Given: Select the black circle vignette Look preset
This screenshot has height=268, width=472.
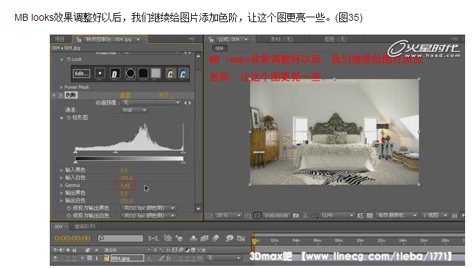Looking at the screenshot, I should (x=130, y=73).
